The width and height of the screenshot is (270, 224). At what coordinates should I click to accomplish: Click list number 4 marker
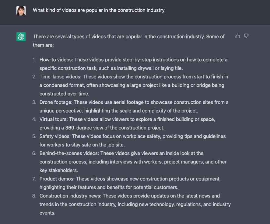point(34,119)
